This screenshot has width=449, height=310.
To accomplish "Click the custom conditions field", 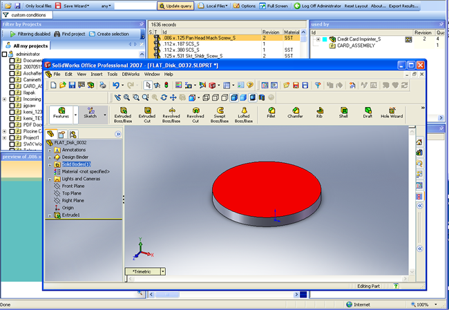I will (x=28, y=15).
